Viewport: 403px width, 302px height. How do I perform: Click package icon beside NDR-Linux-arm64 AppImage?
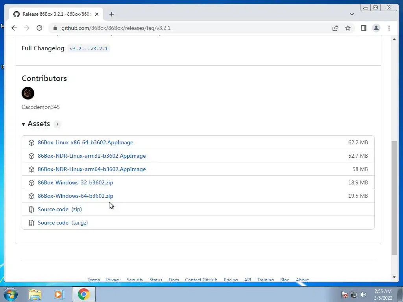pyautogui.click(x=31, y=169)
